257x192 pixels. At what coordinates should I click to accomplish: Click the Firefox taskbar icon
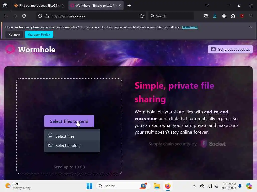168,186
